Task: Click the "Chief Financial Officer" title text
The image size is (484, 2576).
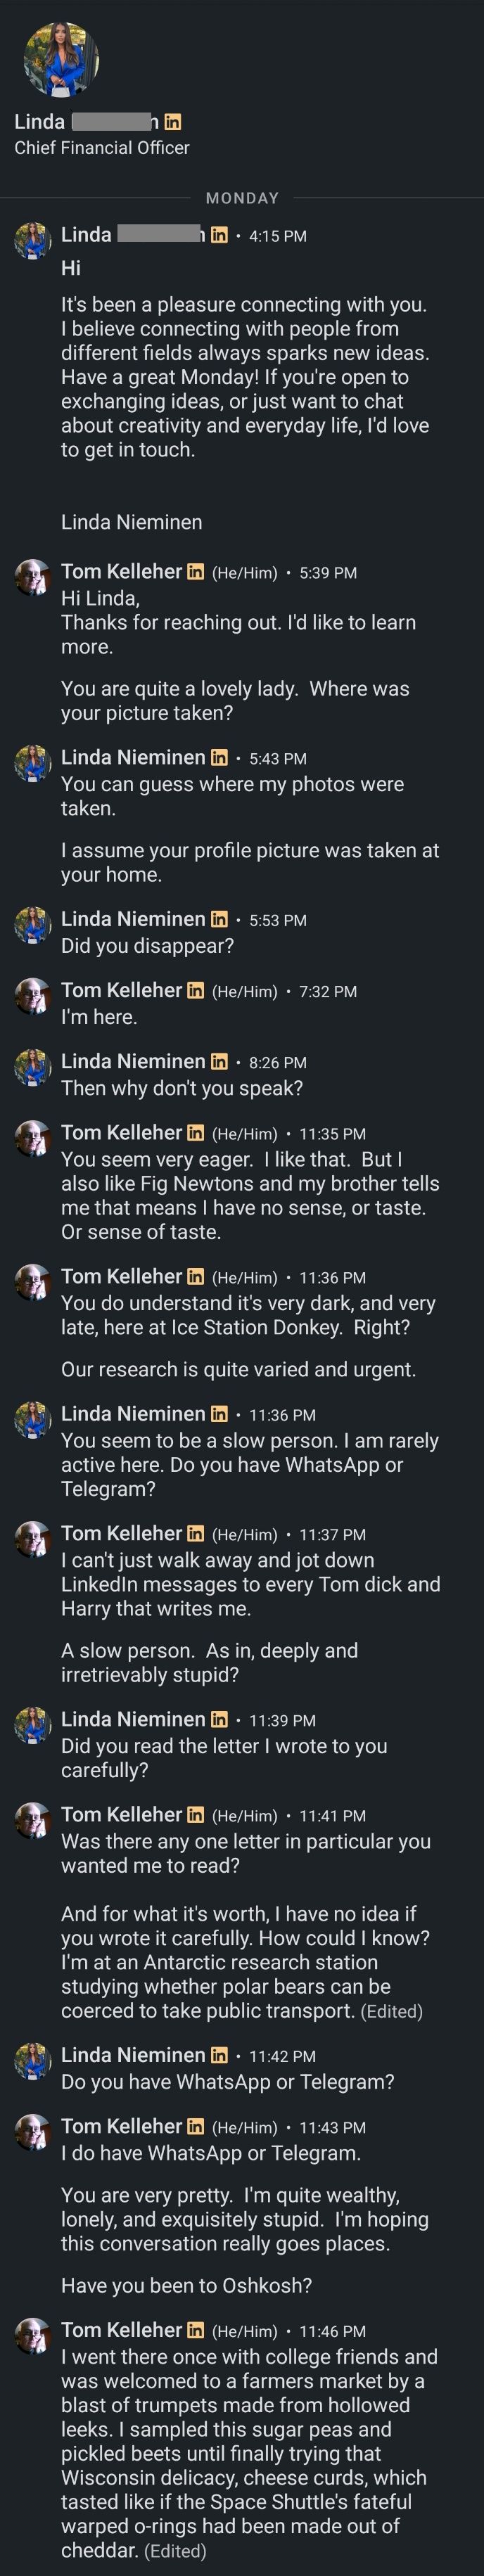Action: 102,148
